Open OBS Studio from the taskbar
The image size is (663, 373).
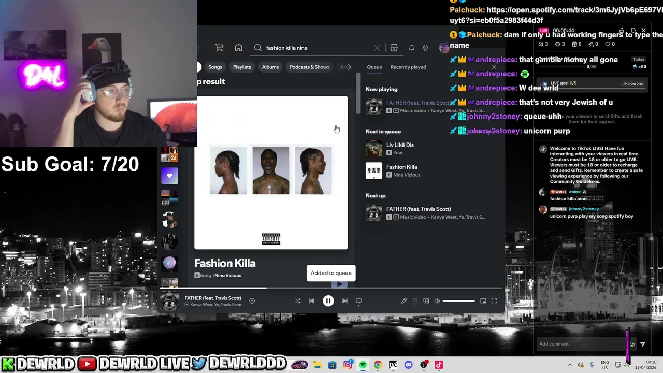[x=424, y=365]
